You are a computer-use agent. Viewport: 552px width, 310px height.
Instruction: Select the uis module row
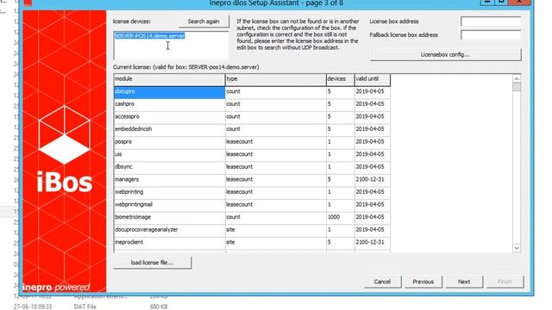(252, 154)
